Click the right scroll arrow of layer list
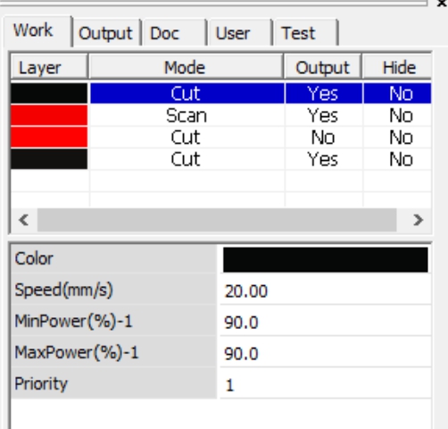Viewport: 448px width, 429px height. click(418, 220)
